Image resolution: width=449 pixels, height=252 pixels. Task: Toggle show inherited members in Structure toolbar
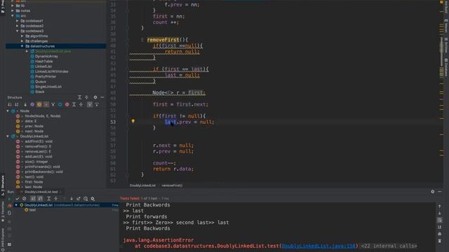[x=25, y=104]
